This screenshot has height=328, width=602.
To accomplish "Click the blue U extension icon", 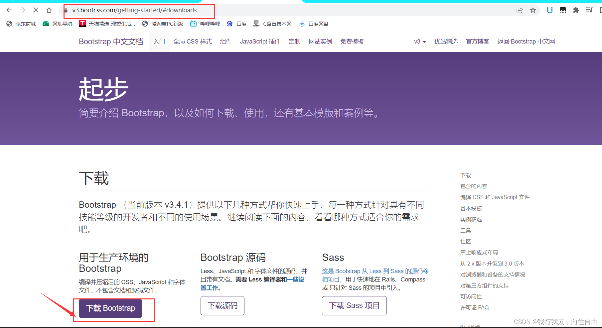I will pos(549,10).
